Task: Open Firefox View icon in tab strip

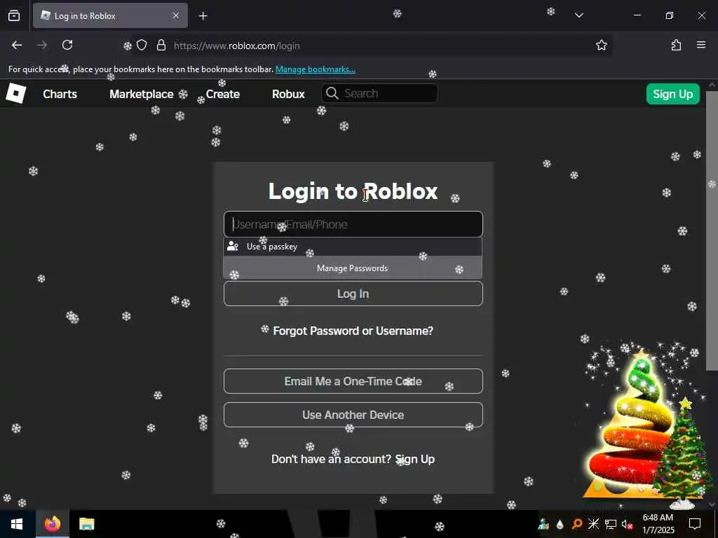Action: (x=14, y=15)
